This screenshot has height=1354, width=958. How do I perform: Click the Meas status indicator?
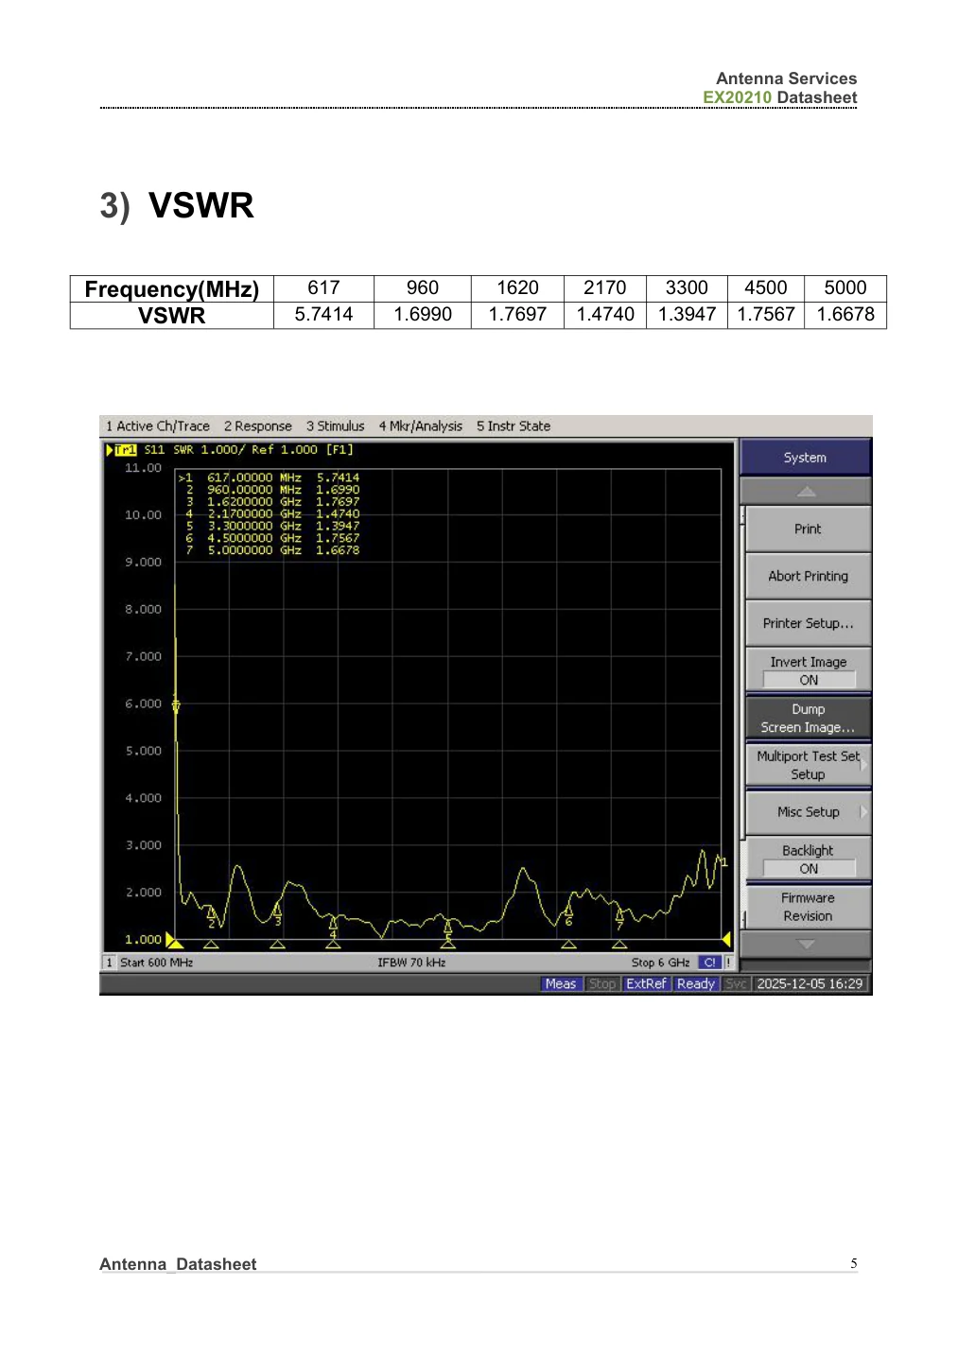point(561,984)
